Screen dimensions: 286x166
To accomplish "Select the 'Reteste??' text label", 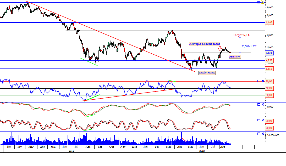I will [235, 57].
